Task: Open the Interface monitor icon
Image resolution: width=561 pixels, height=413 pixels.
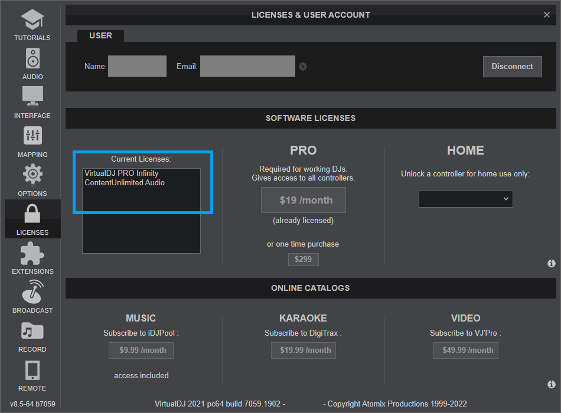Action: pos(32,97)
